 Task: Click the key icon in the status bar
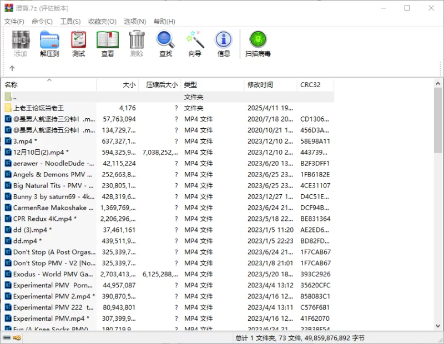click(x=17, y=338)
